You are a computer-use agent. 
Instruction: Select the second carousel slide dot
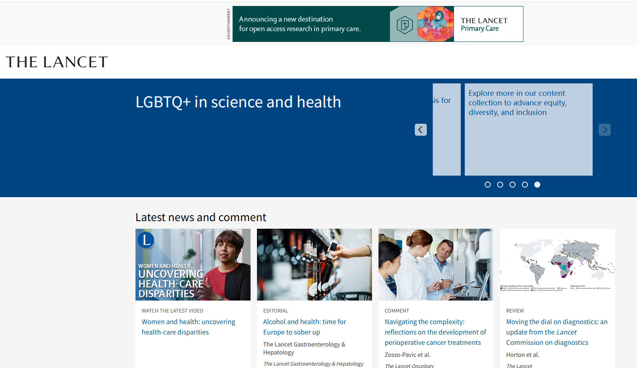[500, 184]
